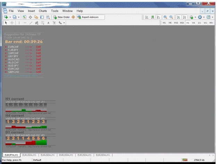Select the equidistant channel tool
The image size is (217, 164).
coord(37,23)
